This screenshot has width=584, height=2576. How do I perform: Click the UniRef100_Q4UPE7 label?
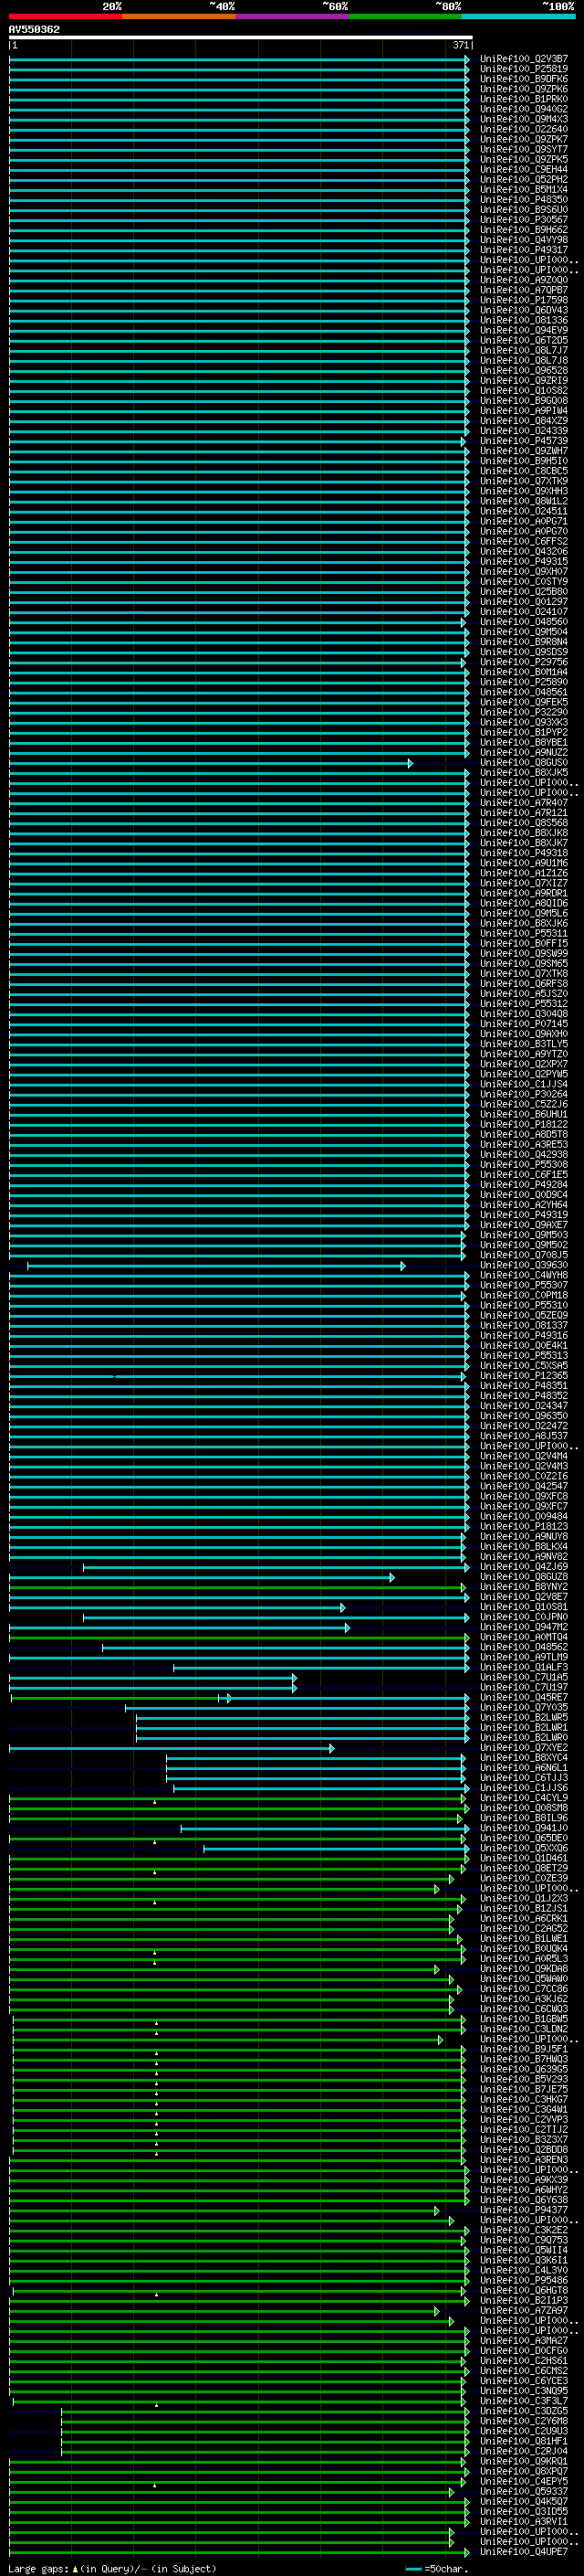[x=524, y=2551]
